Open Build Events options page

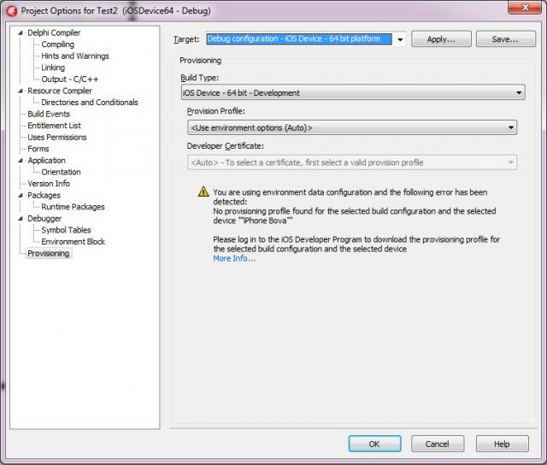[49, 114]
